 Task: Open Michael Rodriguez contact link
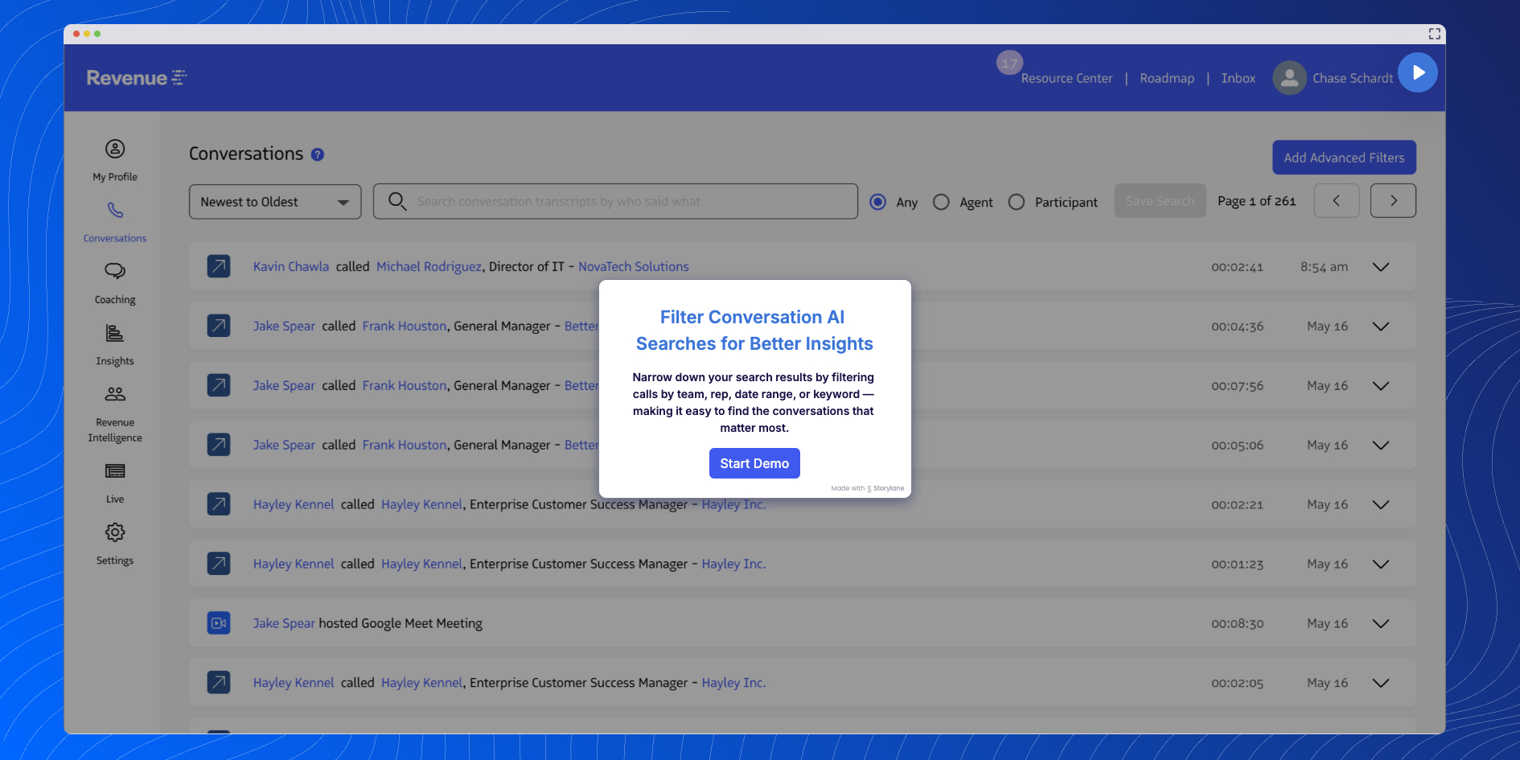[429, 266]
